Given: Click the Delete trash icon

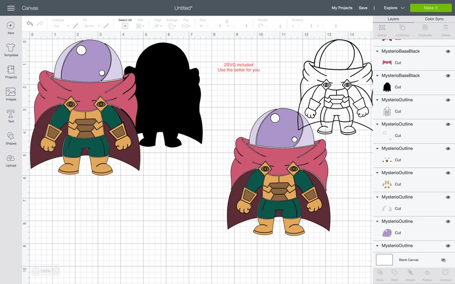Looking at the screenshot, I should [445, 27].
